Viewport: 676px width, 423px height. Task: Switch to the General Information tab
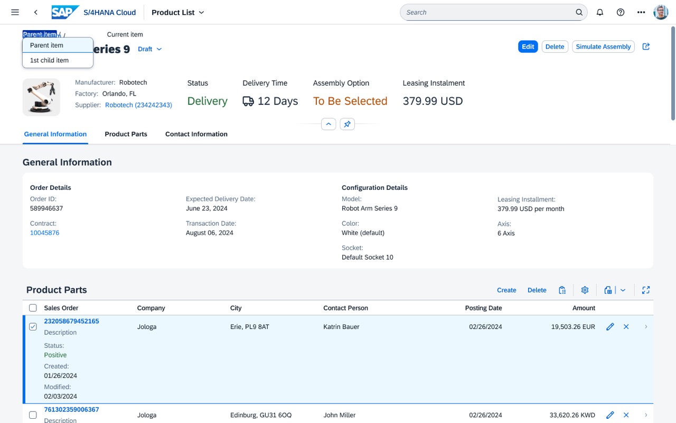point(55,134)
